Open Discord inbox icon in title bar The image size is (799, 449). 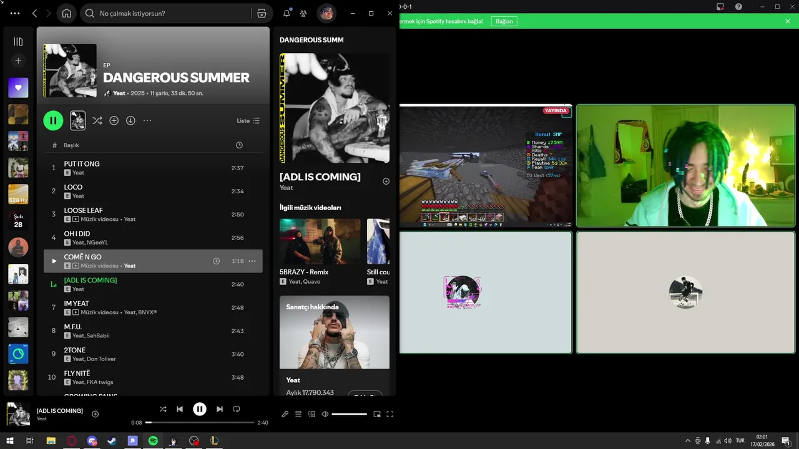(x=720, y=6)
